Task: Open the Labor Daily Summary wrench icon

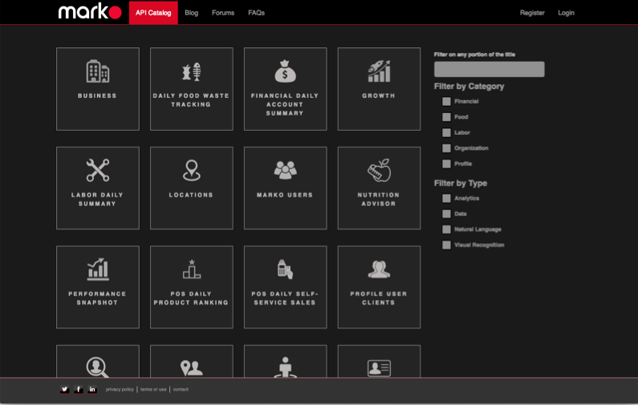Action: point(98,170)
